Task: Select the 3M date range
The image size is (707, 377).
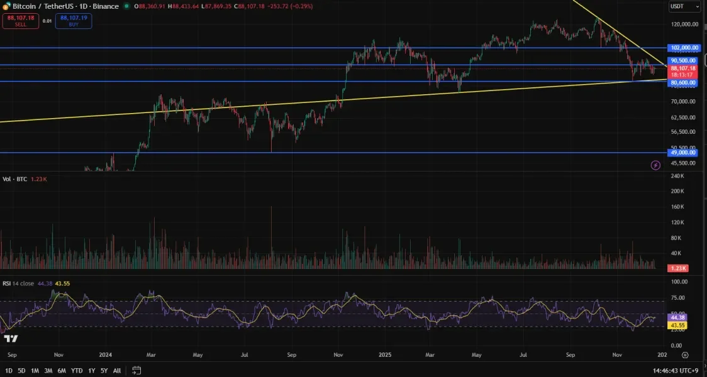Action: 48,371
